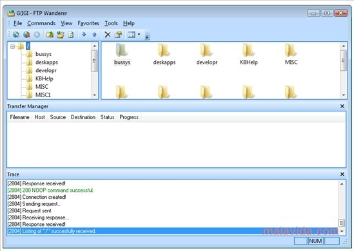Select the 'Sending request...' trace line
Screen dimensions: 354x251
coord(34,204)
